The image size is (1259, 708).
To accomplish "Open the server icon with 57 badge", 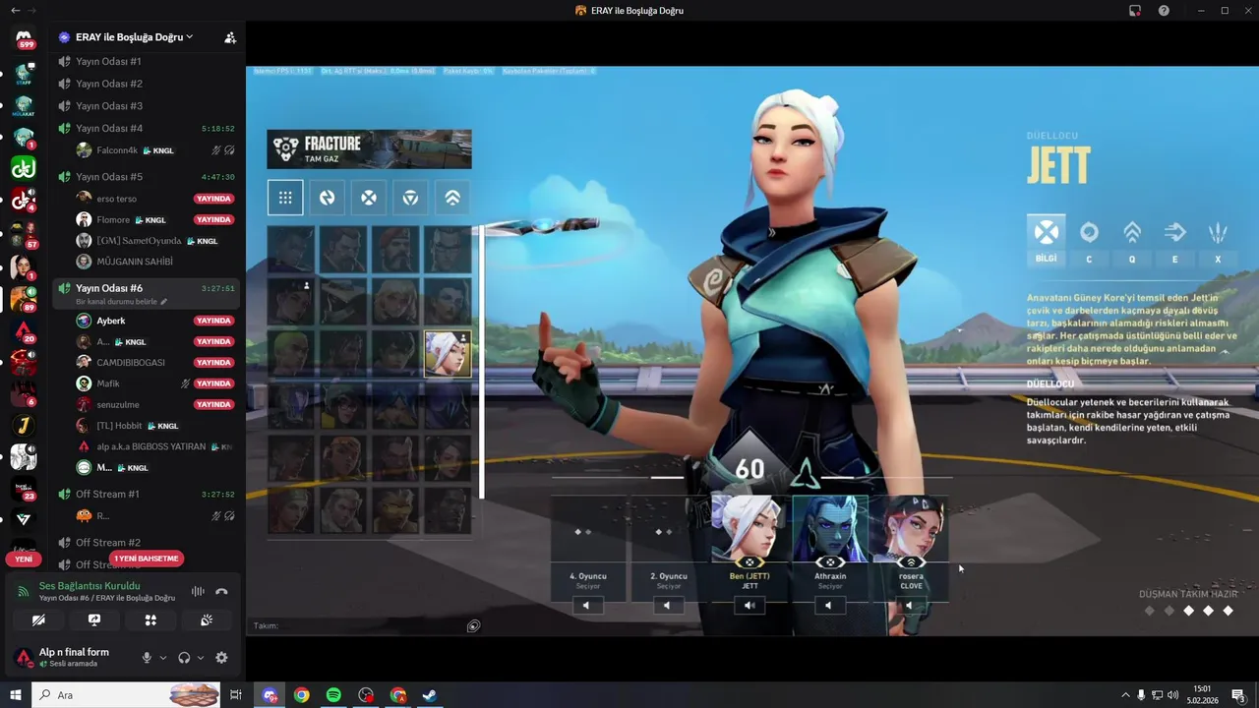I will click(x=24, y=234).
